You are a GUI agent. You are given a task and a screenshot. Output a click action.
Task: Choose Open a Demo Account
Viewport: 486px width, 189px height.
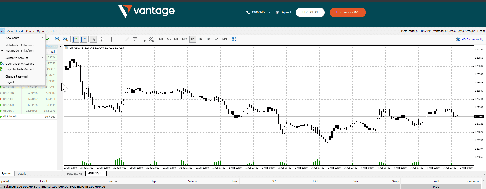click(23, 64)
